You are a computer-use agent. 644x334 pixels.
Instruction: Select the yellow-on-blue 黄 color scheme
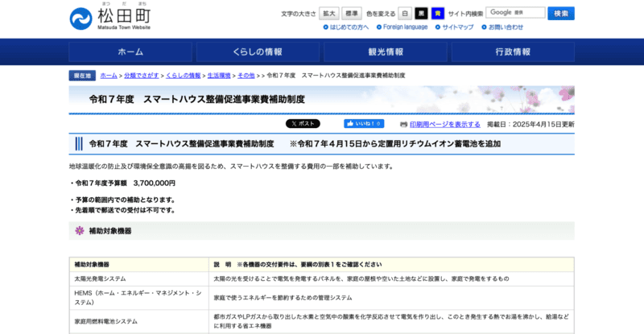438,14
